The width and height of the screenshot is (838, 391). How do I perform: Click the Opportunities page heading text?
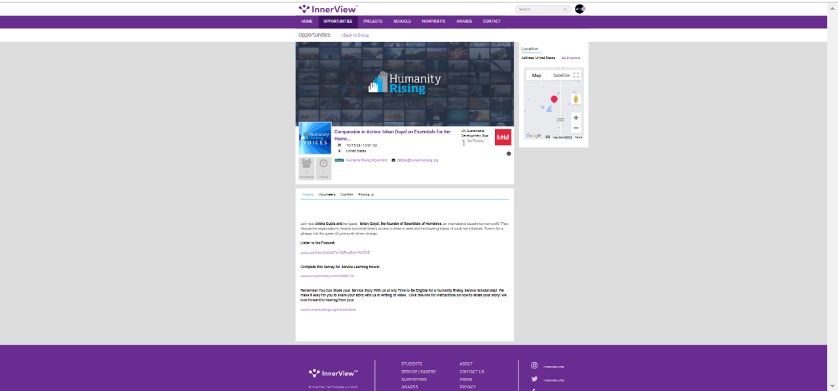[314, 35]
